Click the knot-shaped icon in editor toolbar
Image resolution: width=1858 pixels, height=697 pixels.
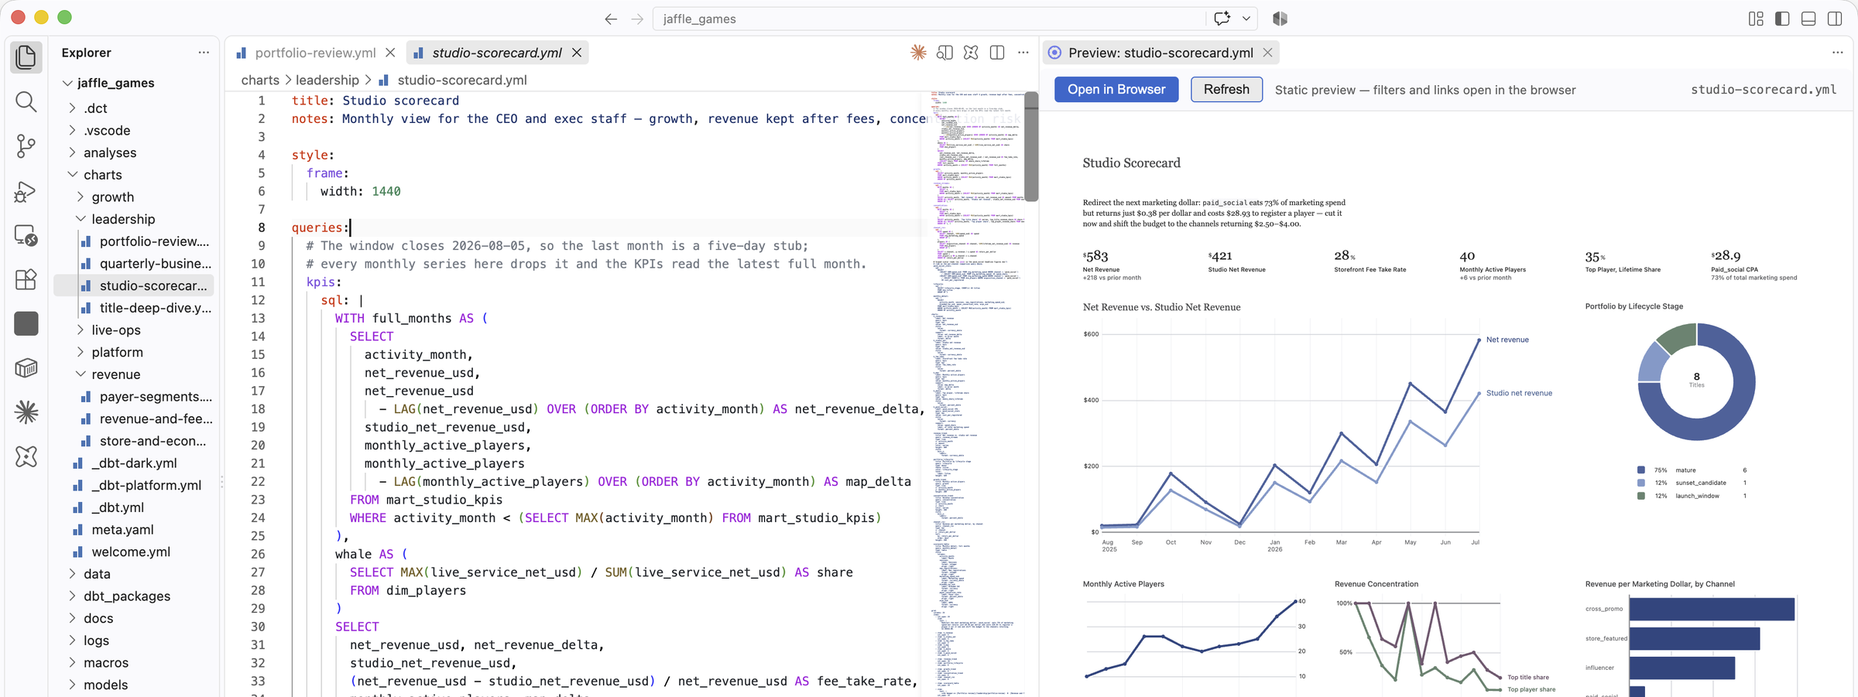pos(971,53)
